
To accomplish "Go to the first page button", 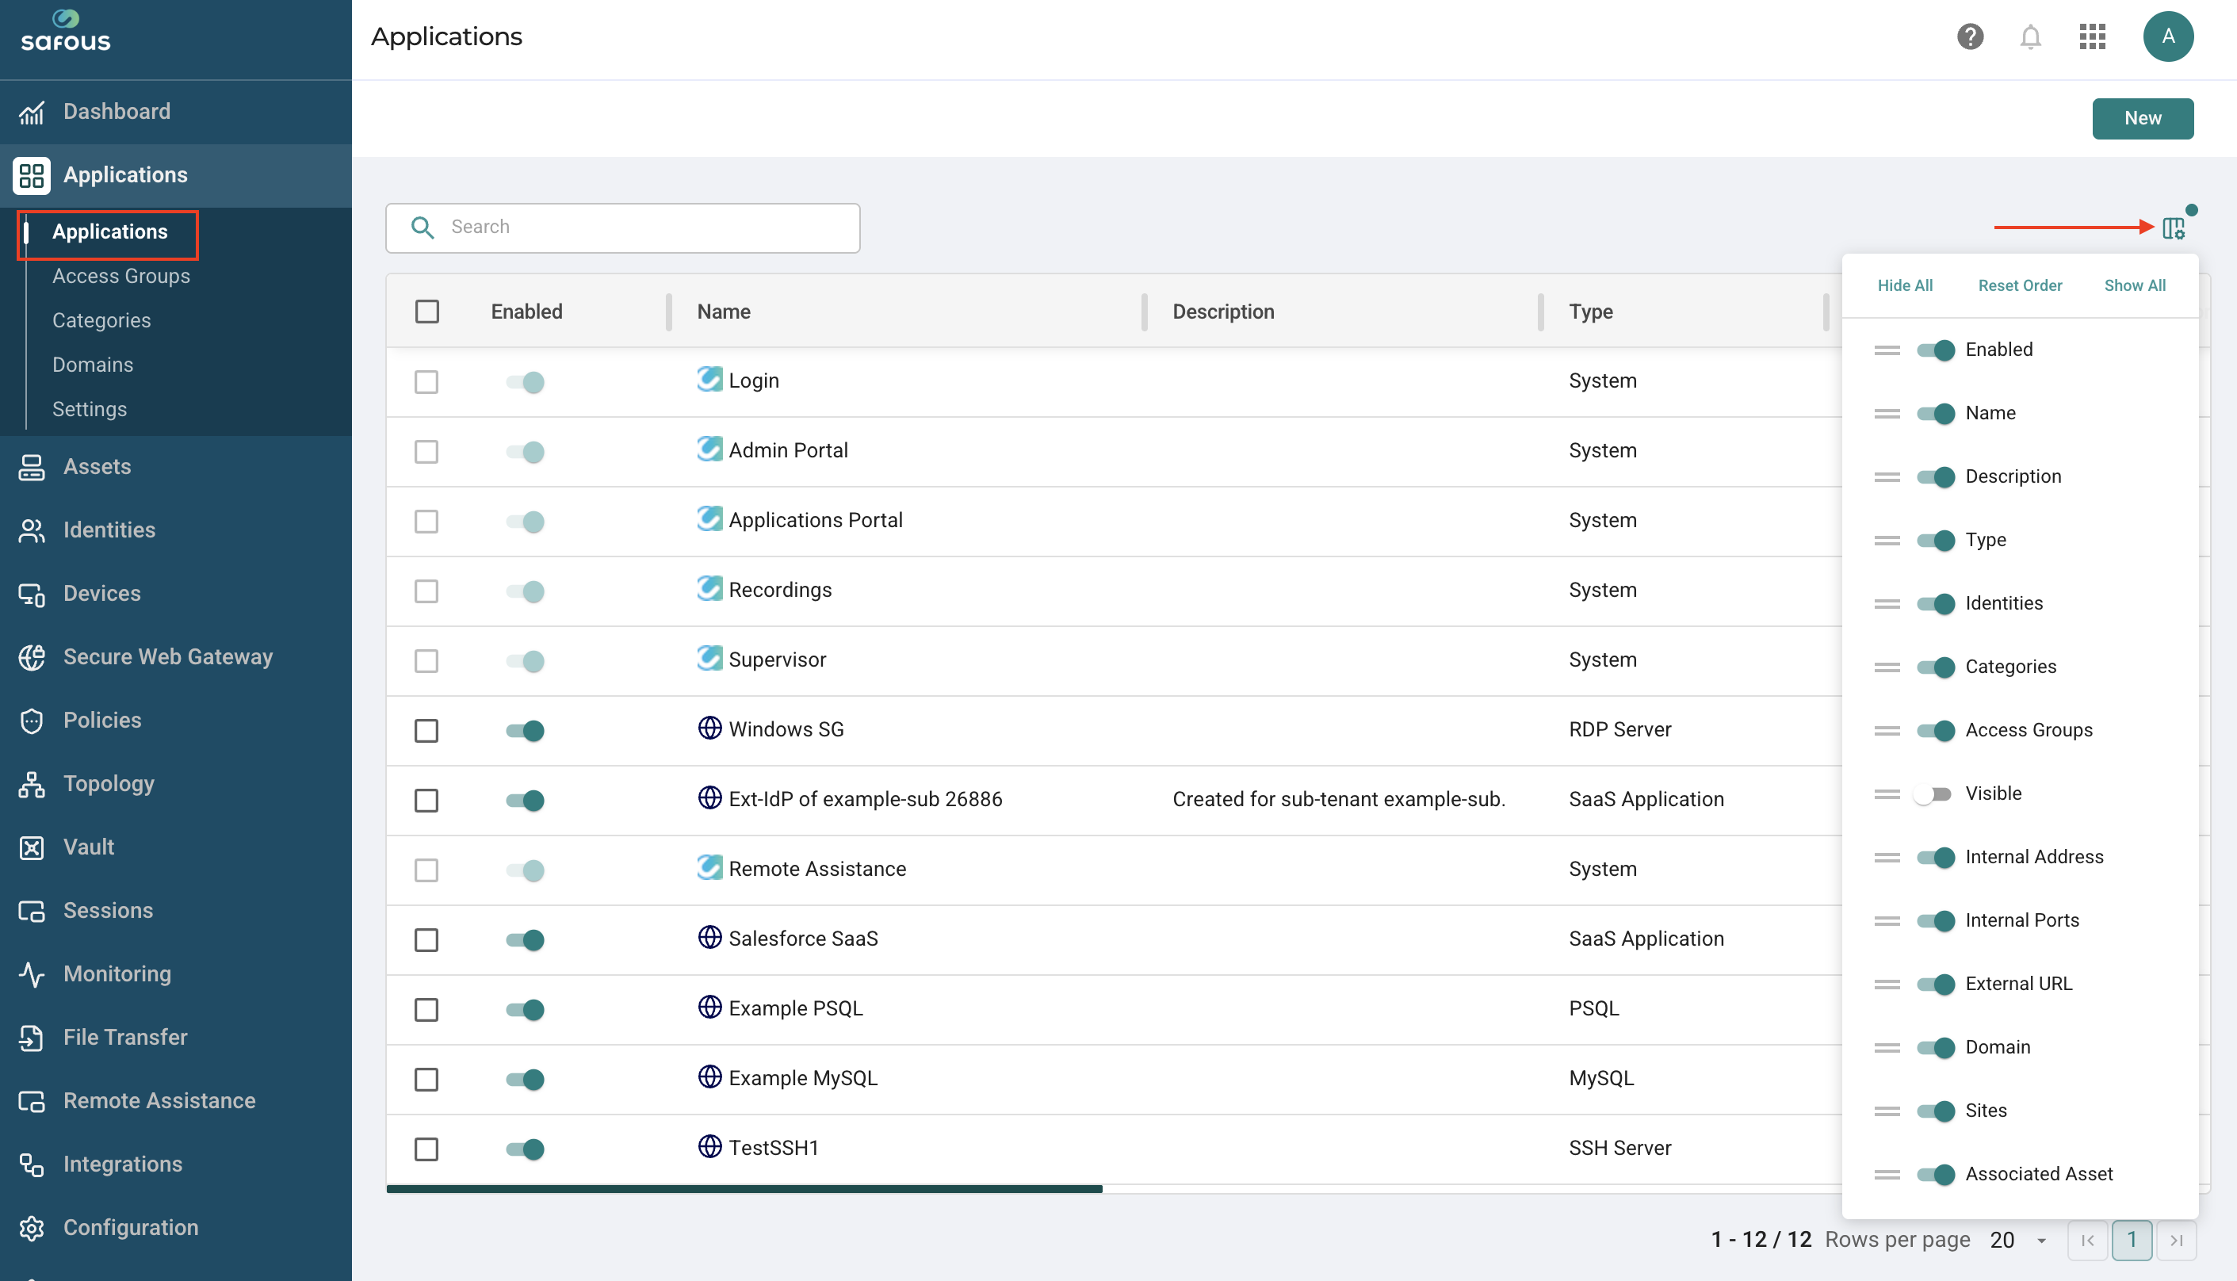I will [x=2086, y=1240].
